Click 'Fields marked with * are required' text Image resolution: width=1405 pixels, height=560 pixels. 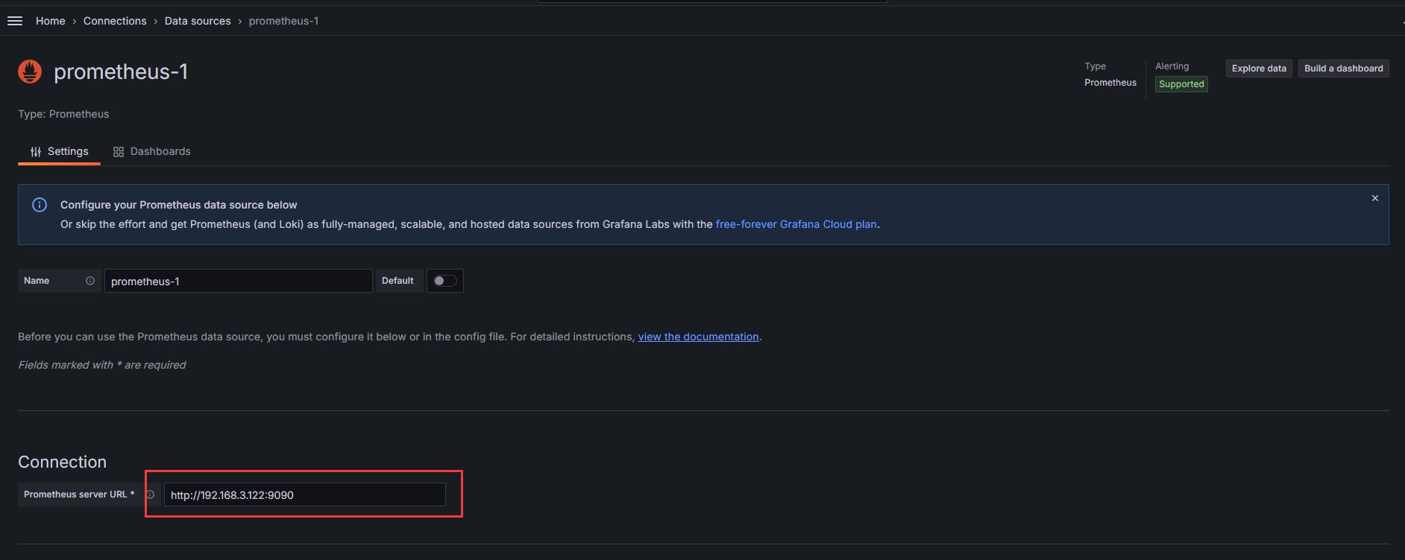[101, 365]
